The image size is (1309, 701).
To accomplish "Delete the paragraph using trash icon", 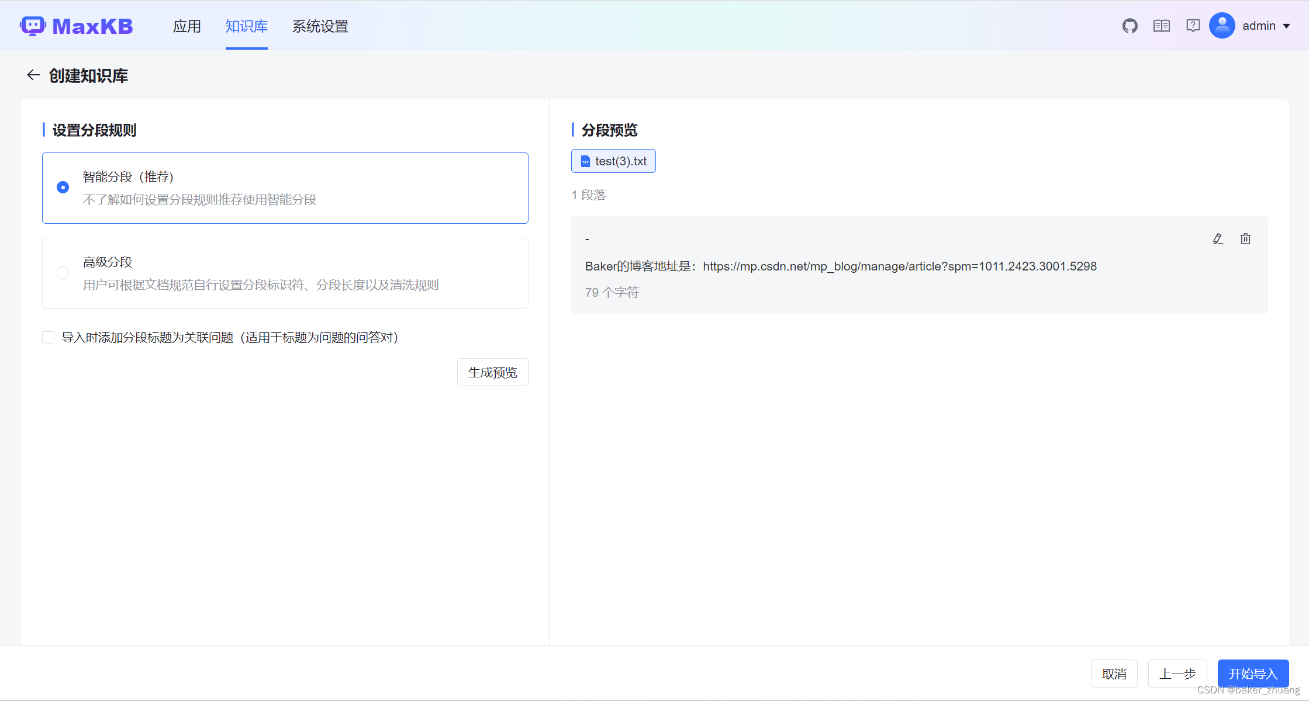I will pos(1245,239).
